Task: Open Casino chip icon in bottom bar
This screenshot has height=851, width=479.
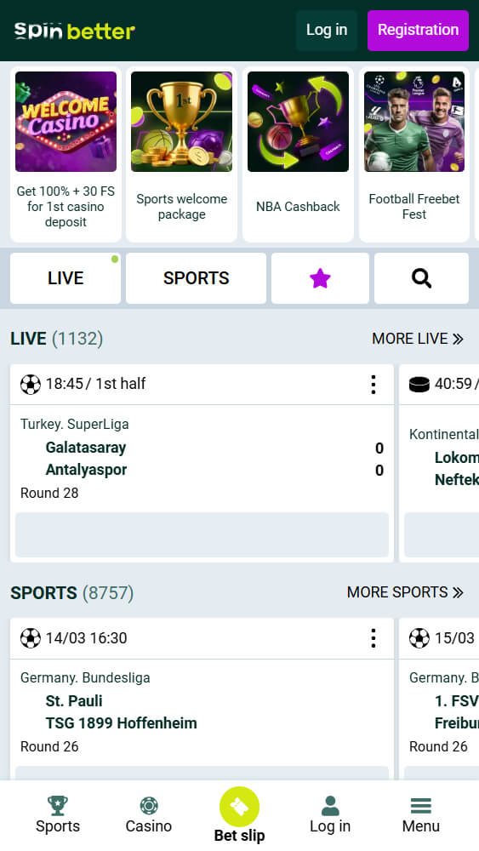Action: pos(149,806)
